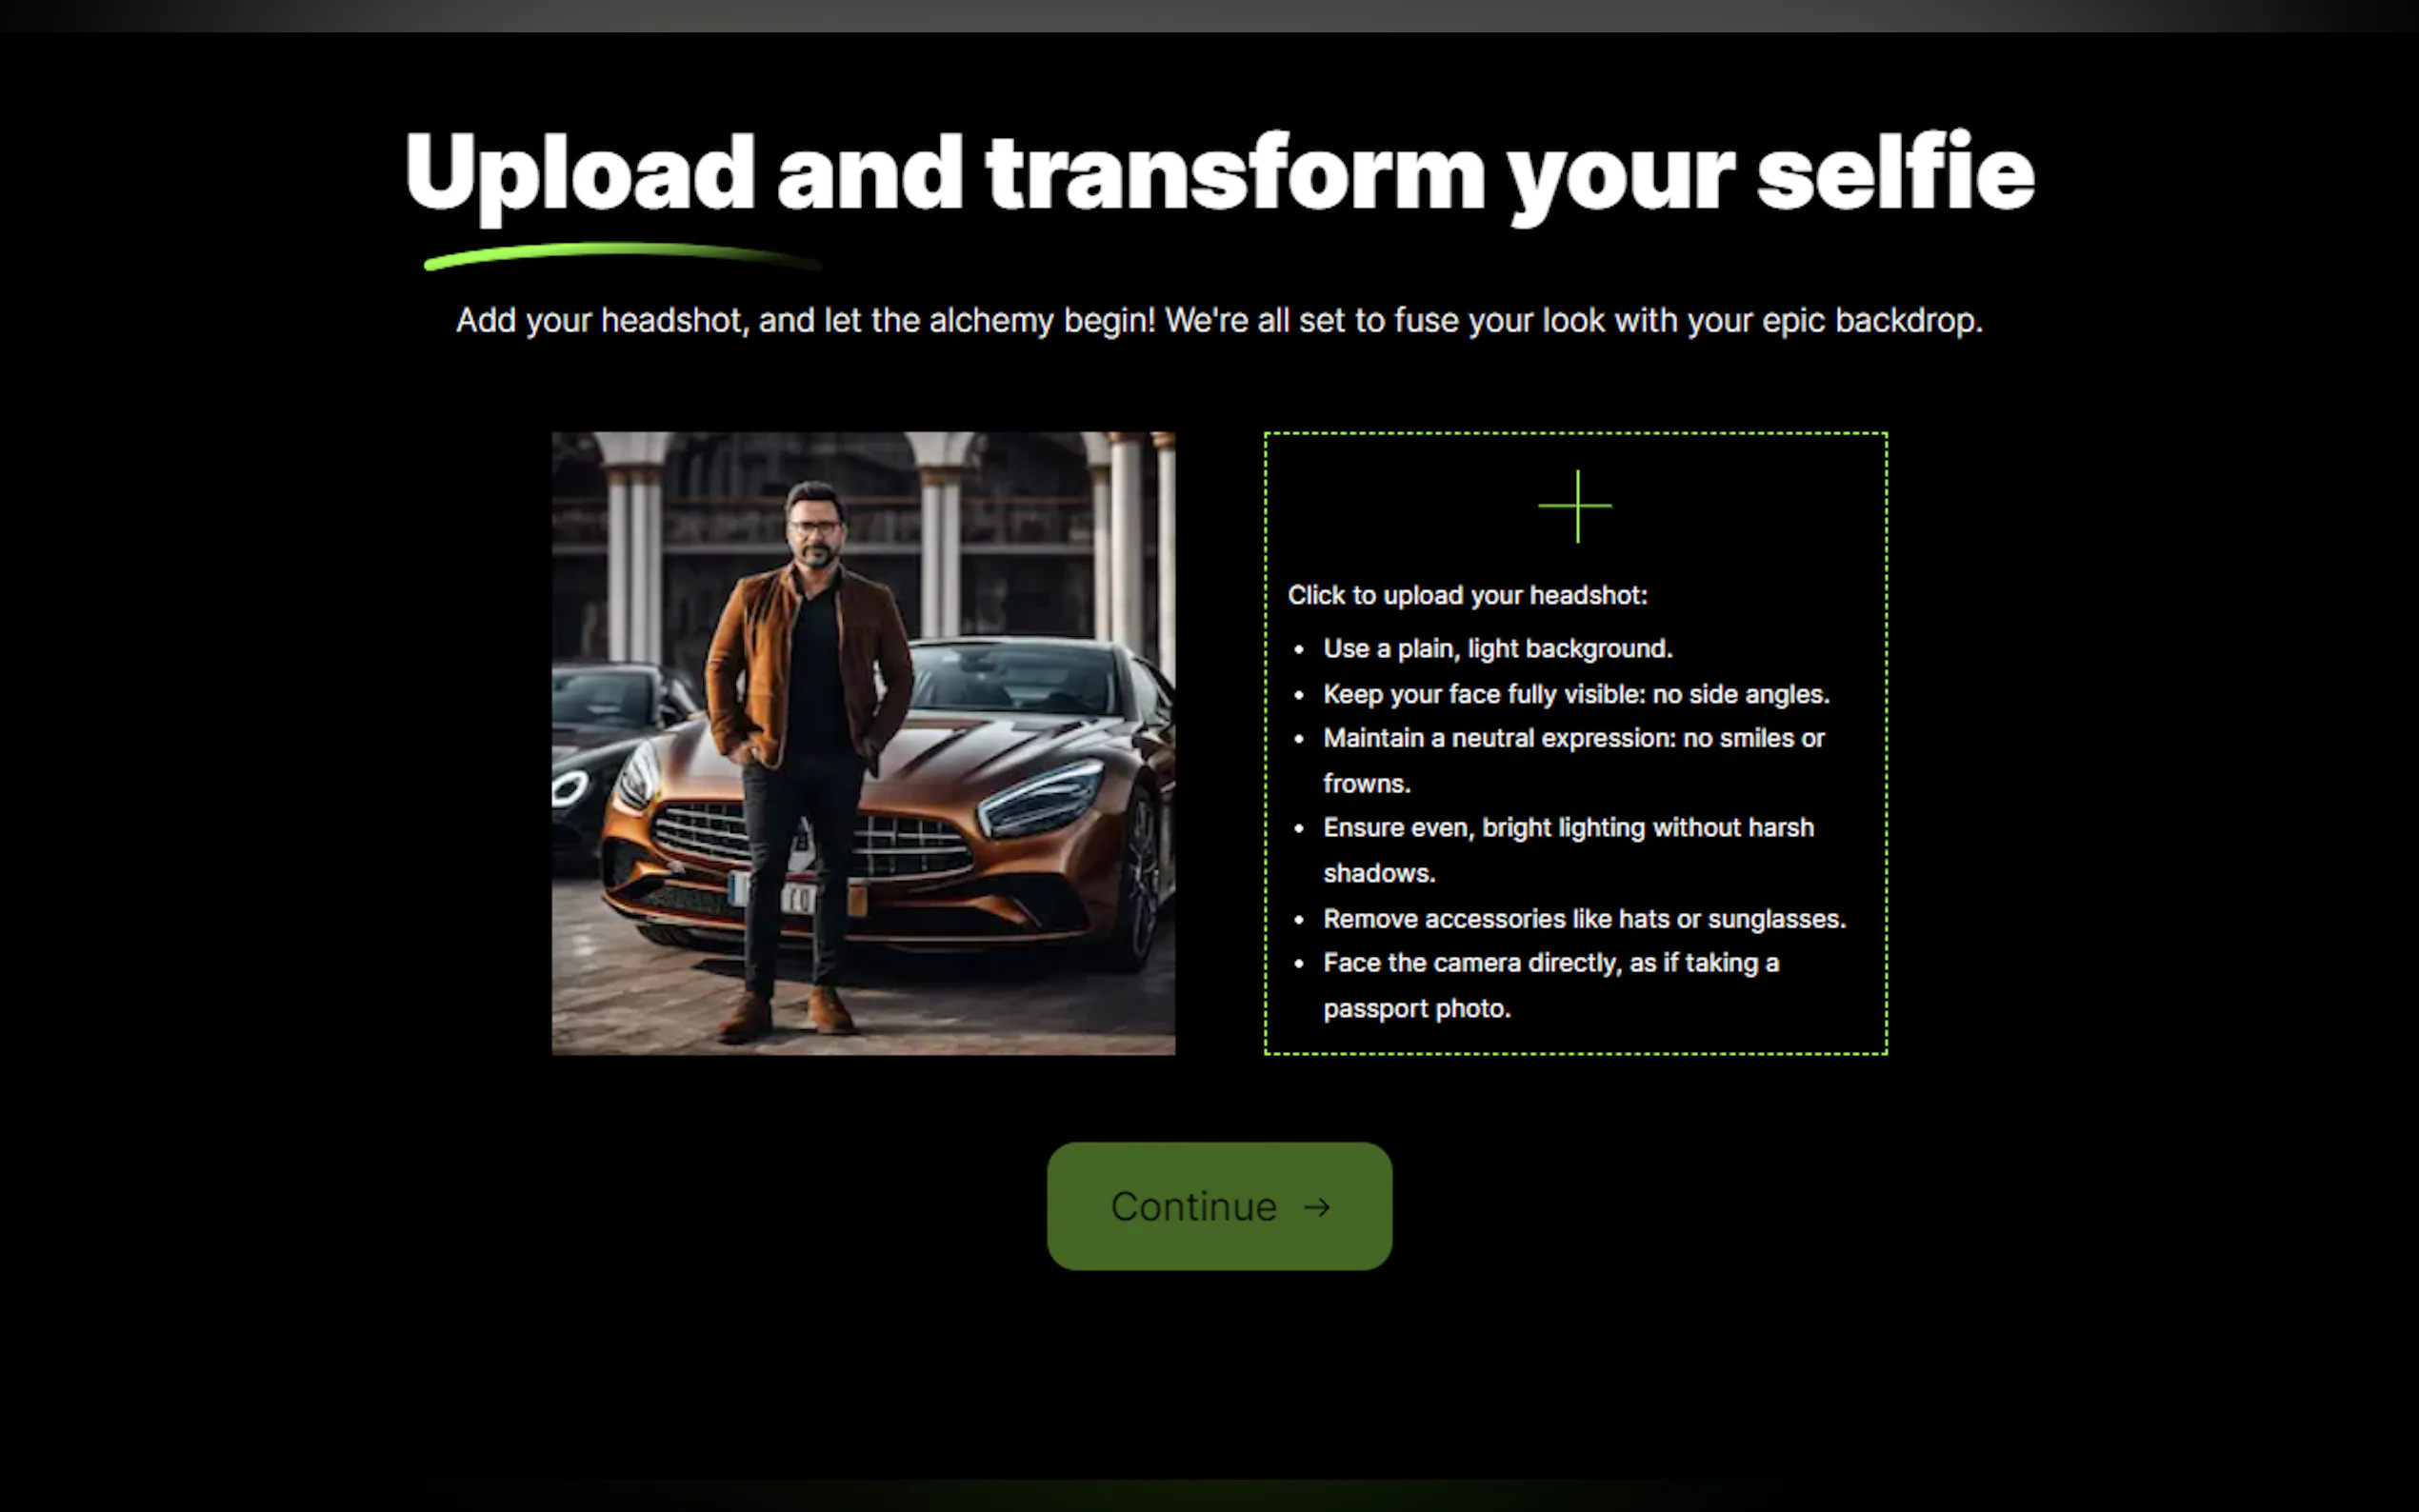Click the 'Use a plain, light background' tip

click(x=1497, y=649)
